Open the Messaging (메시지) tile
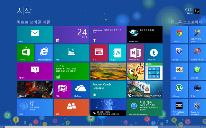Viewport: 206px width, 128px height. pos(35,71)
